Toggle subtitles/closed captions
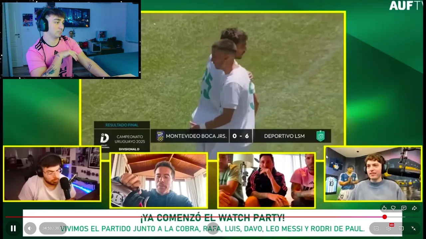This screenshot has height=239, width=426. point(376,228)
